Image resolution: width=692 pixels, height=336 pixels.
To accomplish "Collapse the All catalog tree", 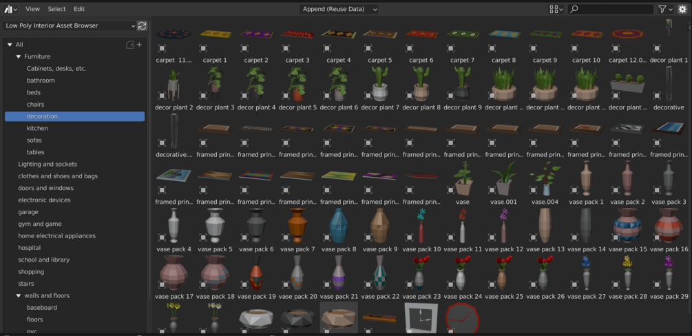I will tap(10, 45).
